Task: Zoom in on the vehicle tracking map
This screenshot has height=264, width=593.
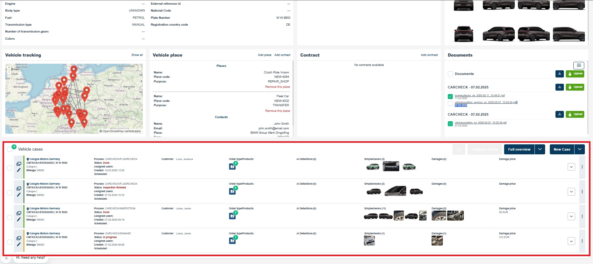Action: click(9, 67)
